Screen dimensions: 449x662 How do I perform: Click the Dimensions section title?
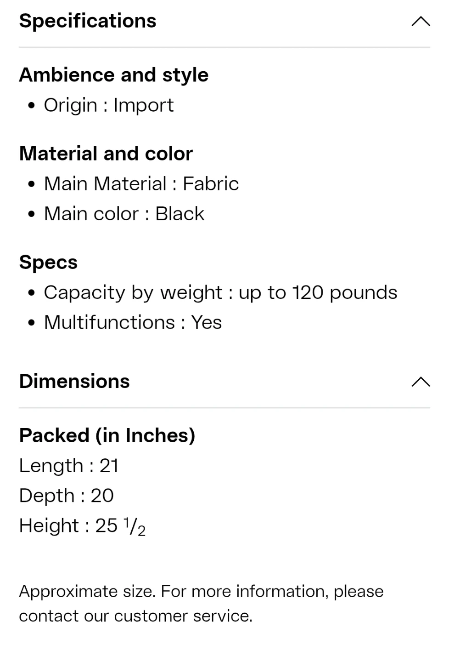point(74,382)
